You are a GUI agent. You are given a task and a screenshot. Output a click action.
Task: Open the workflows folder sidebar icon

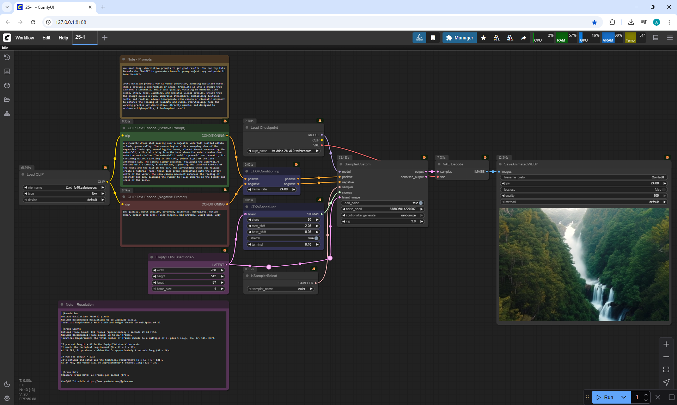pyautogui.click(x=7, y=100)
